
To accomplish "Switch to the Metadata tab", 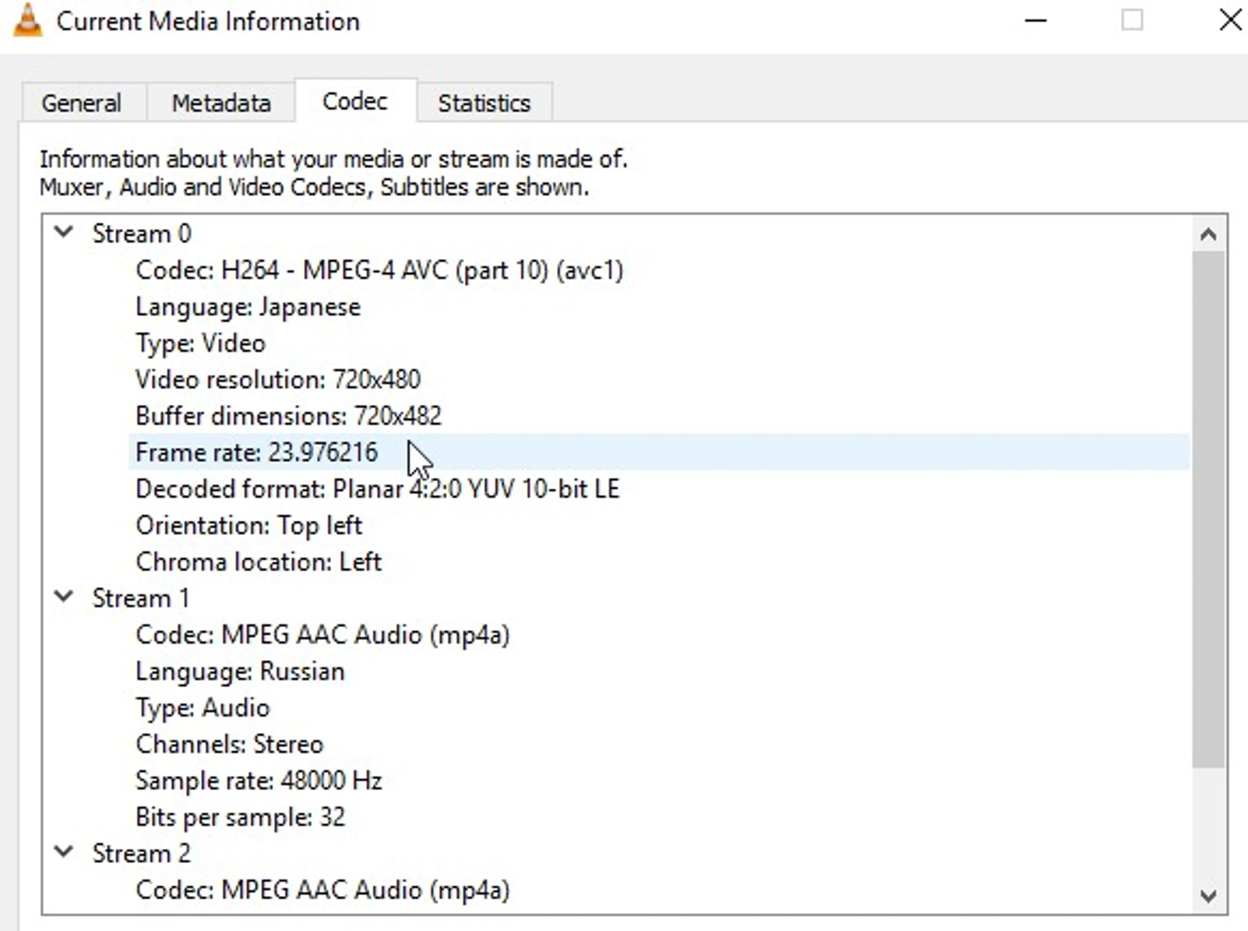I will 221,102.
